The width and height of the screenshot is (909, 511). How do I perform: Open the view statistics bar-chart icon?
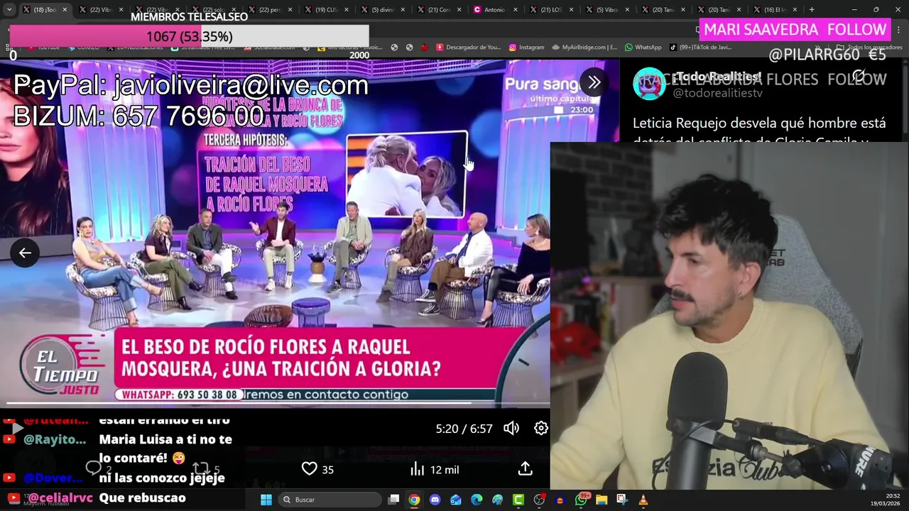418,469
